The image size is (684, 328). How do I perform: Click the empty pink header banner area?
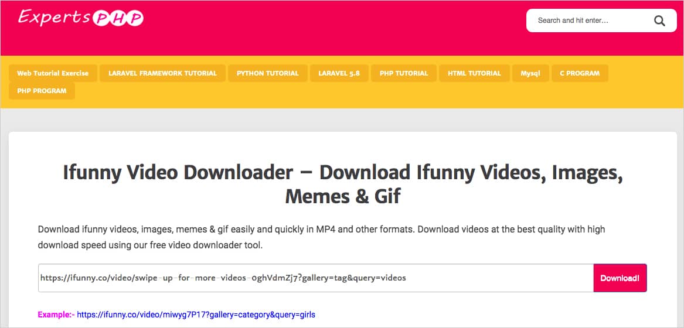(334, 29)
